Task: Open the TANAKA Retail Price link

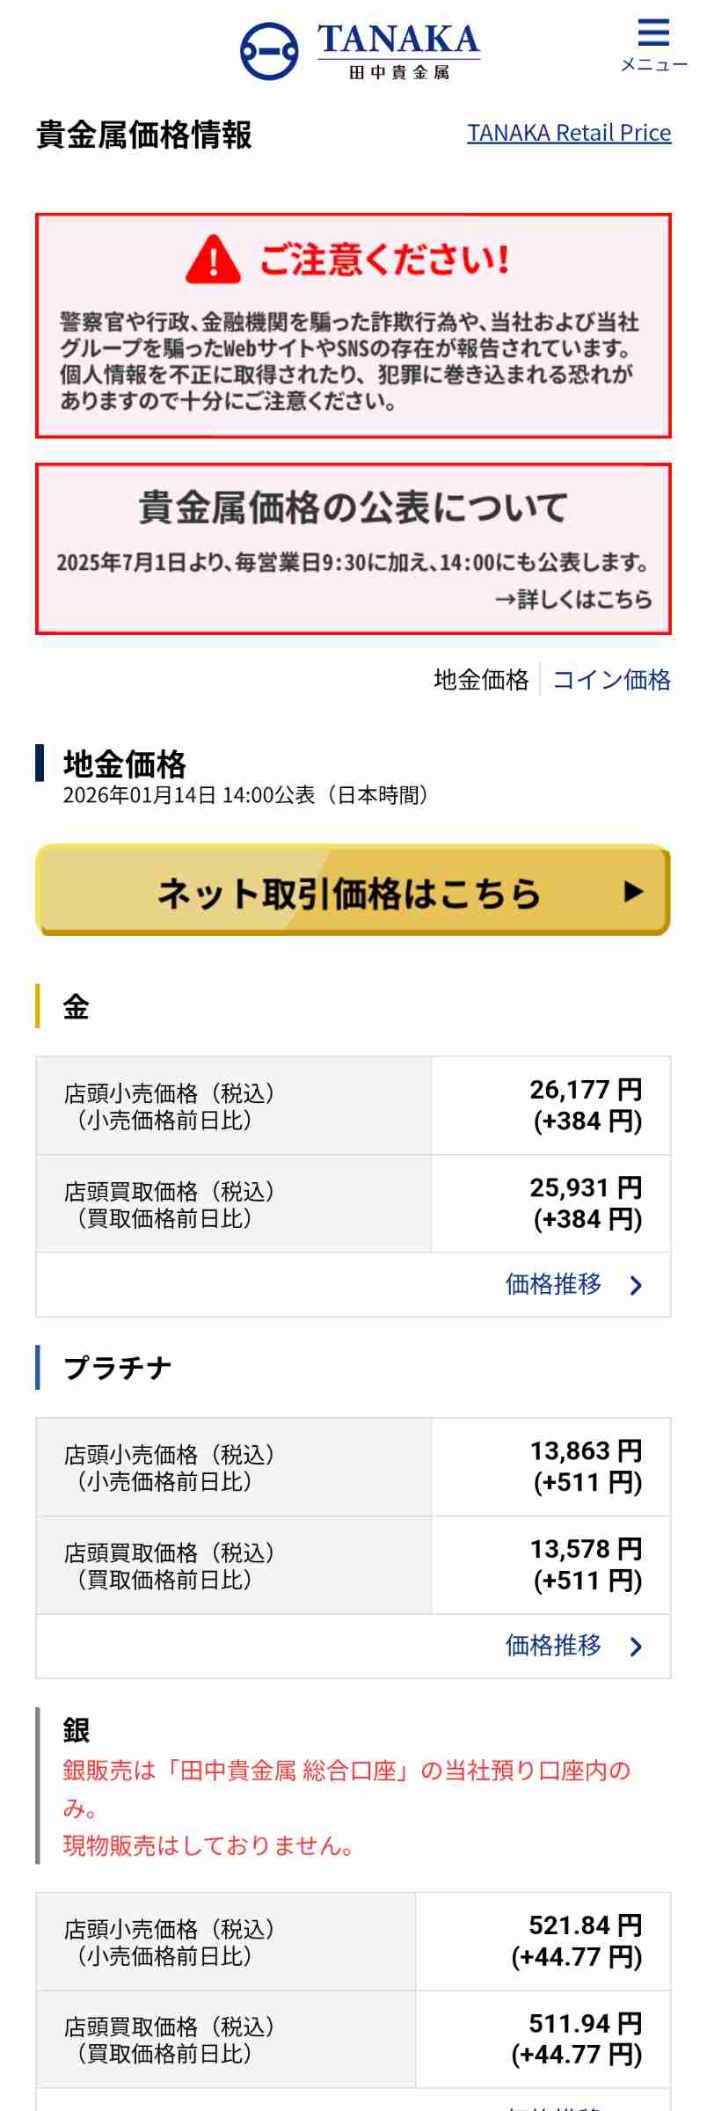Action: click(569, 133)
